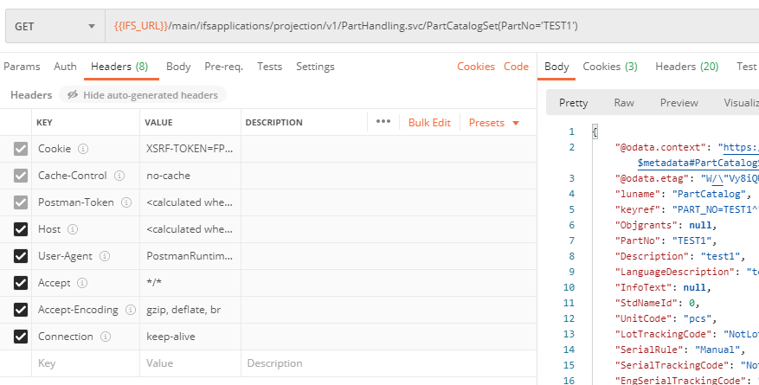Click the empty Key input field

tap(84, 363)
